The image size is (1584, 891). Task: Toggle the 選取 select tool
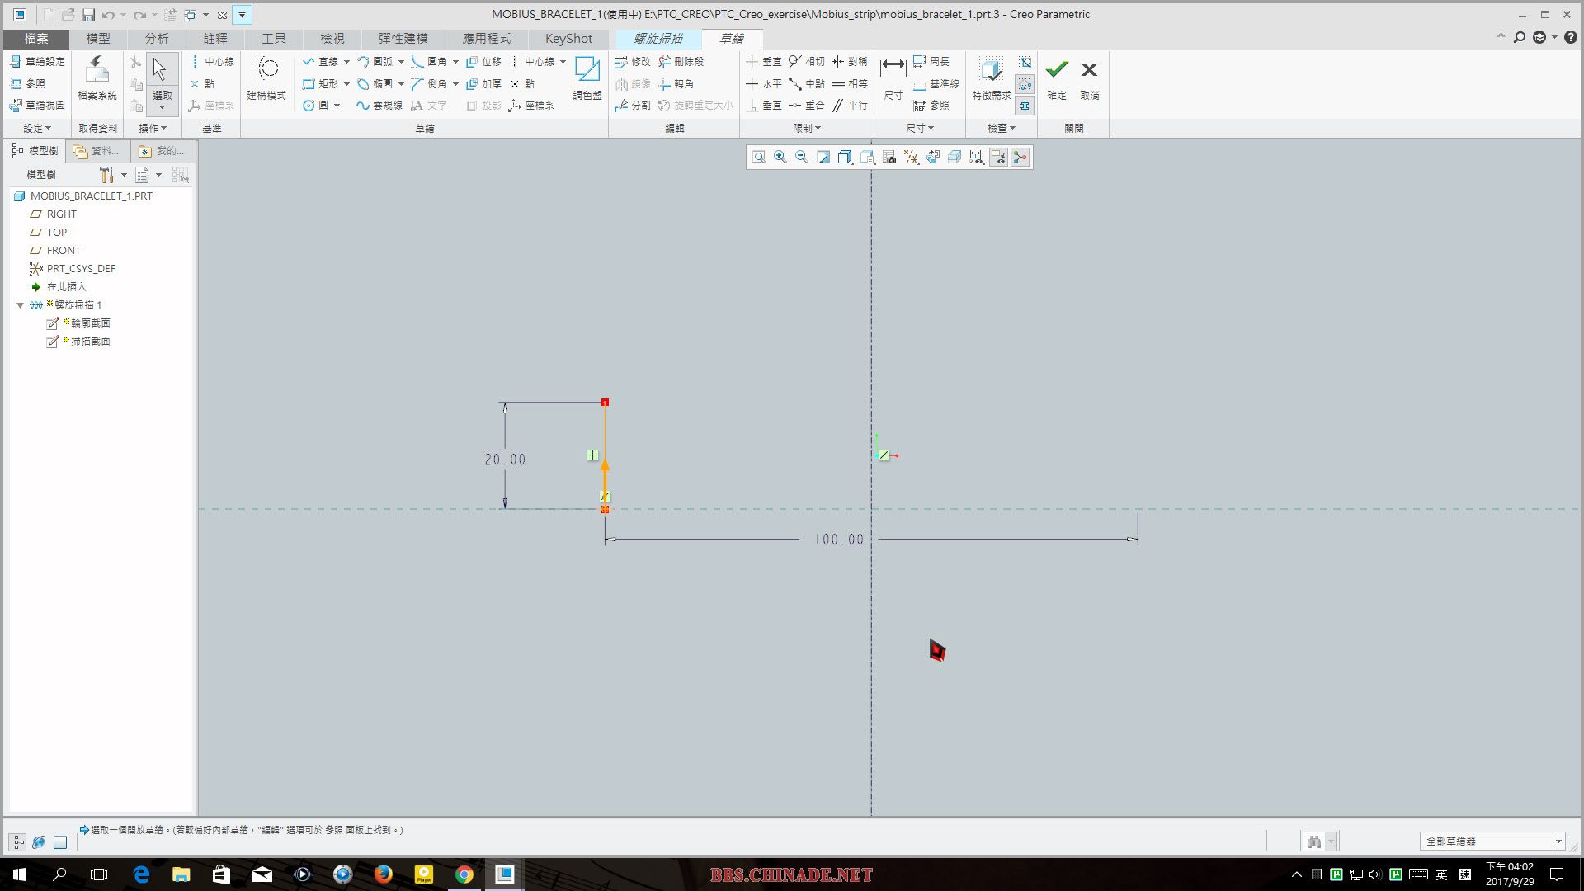[162, 82]
